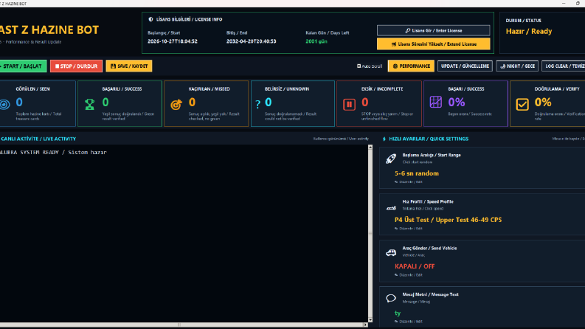Open the Performance panel
This screenshot has height=329, width=585.
[x=411, y=66]
